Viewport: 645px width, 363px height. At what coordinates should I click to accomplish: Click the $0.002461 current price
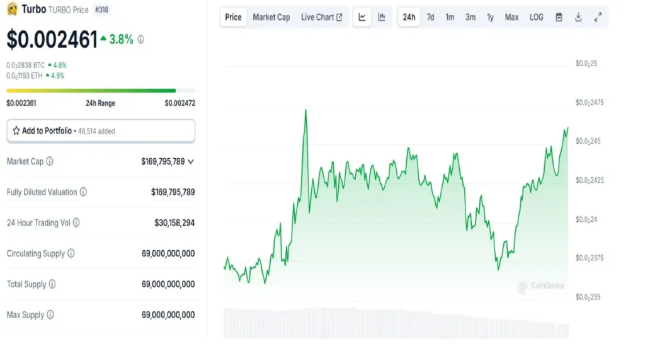coord(52,40)
